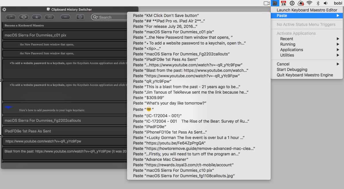Select Paste "macOS Sierra For Dummies_c10 pix"
Image resolution: width=344 pixels, height=189 pixels.
tap(199, 170)
